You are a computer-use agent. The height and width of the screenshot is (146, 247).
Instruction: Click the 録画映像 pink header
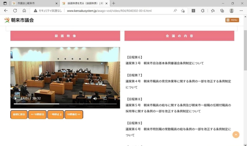[x=65, y=36]
